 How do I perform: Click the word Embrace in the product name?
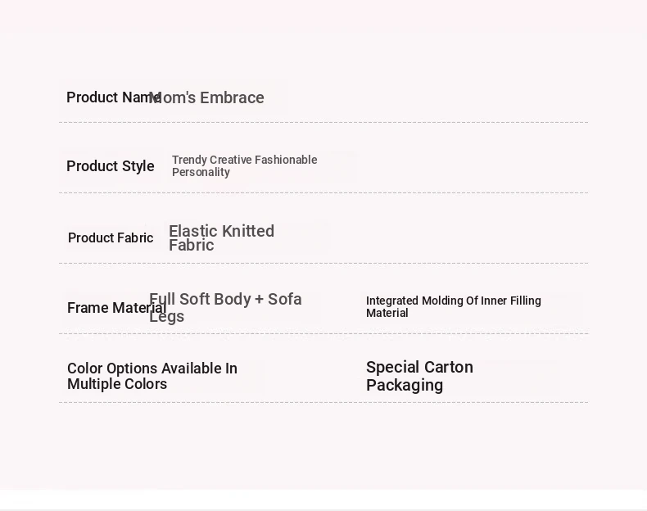point(233,98)
